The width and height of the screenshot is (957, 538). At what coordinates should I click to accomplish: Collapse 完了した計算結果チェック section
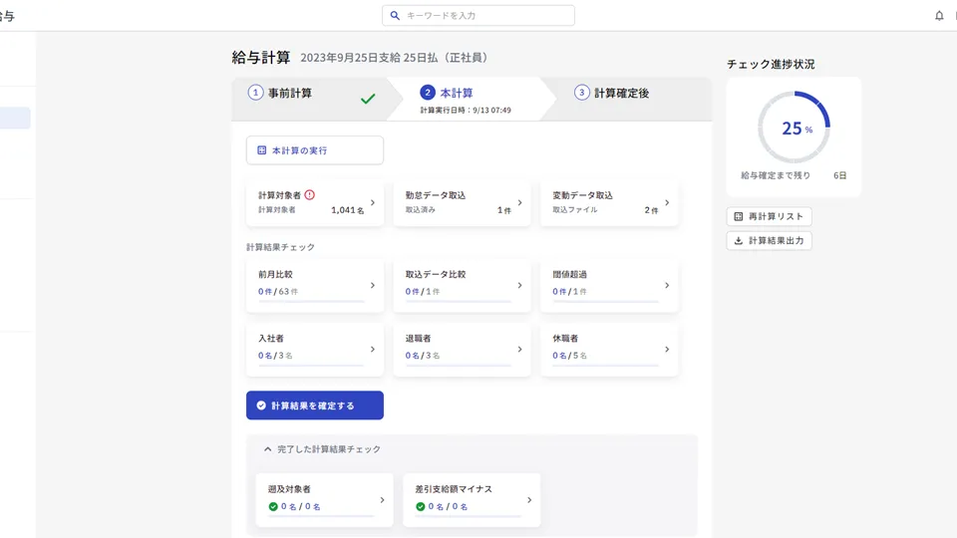[267, 449]
